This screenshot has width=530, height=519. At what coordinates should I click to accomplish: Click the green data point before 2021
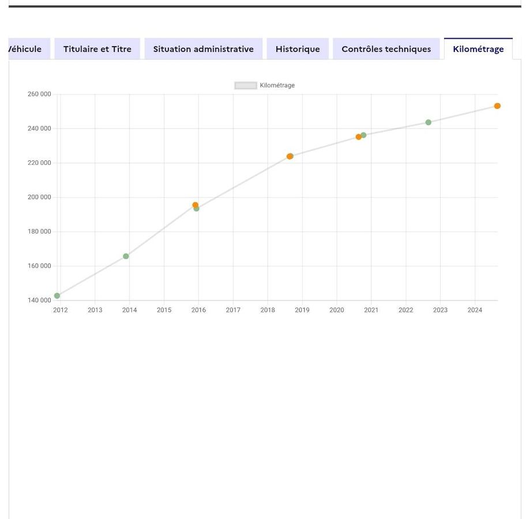364,135
